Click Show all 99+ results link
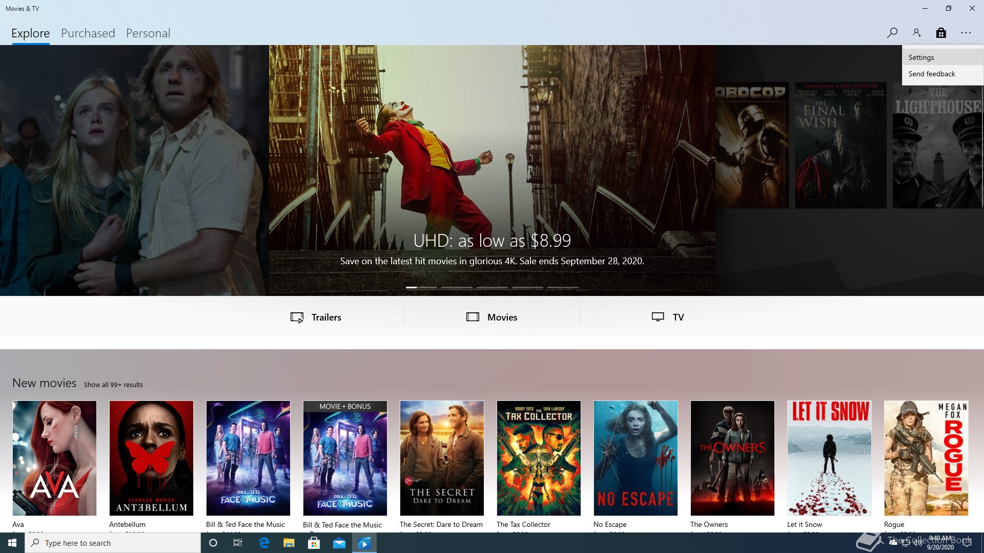Viewport: 984px width, 553px height. coord(113,385)
